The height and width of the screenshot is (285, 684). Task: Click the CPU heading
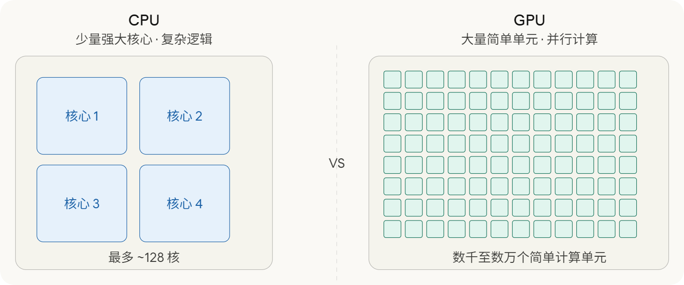tap(144, 20)
